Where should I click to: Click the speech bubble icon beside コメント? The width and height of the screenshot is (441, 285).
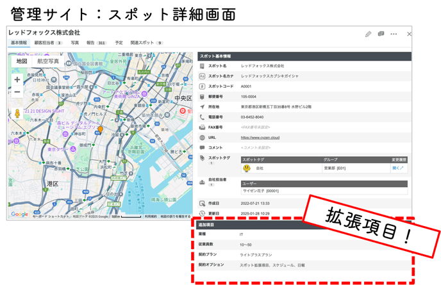(x=202, y=147)
